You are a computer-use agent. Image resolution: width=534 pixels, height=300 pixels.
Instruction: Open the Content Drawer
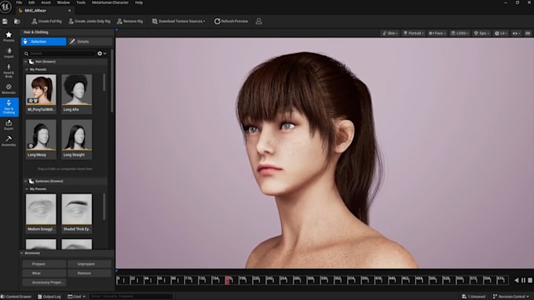(16, 297)
